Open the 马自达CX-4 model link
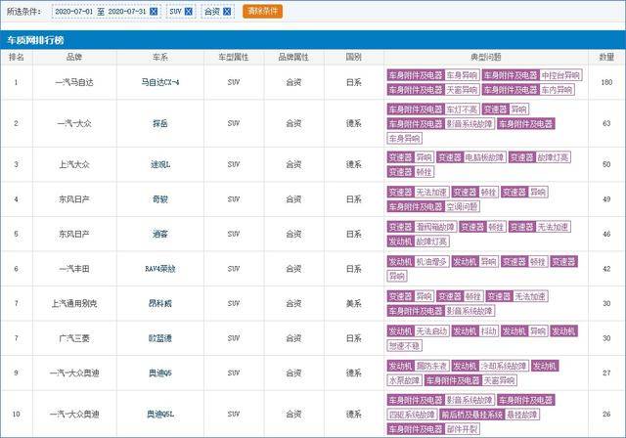The height and width of the screenshot is (438, 626). click(x=160, y=82)
